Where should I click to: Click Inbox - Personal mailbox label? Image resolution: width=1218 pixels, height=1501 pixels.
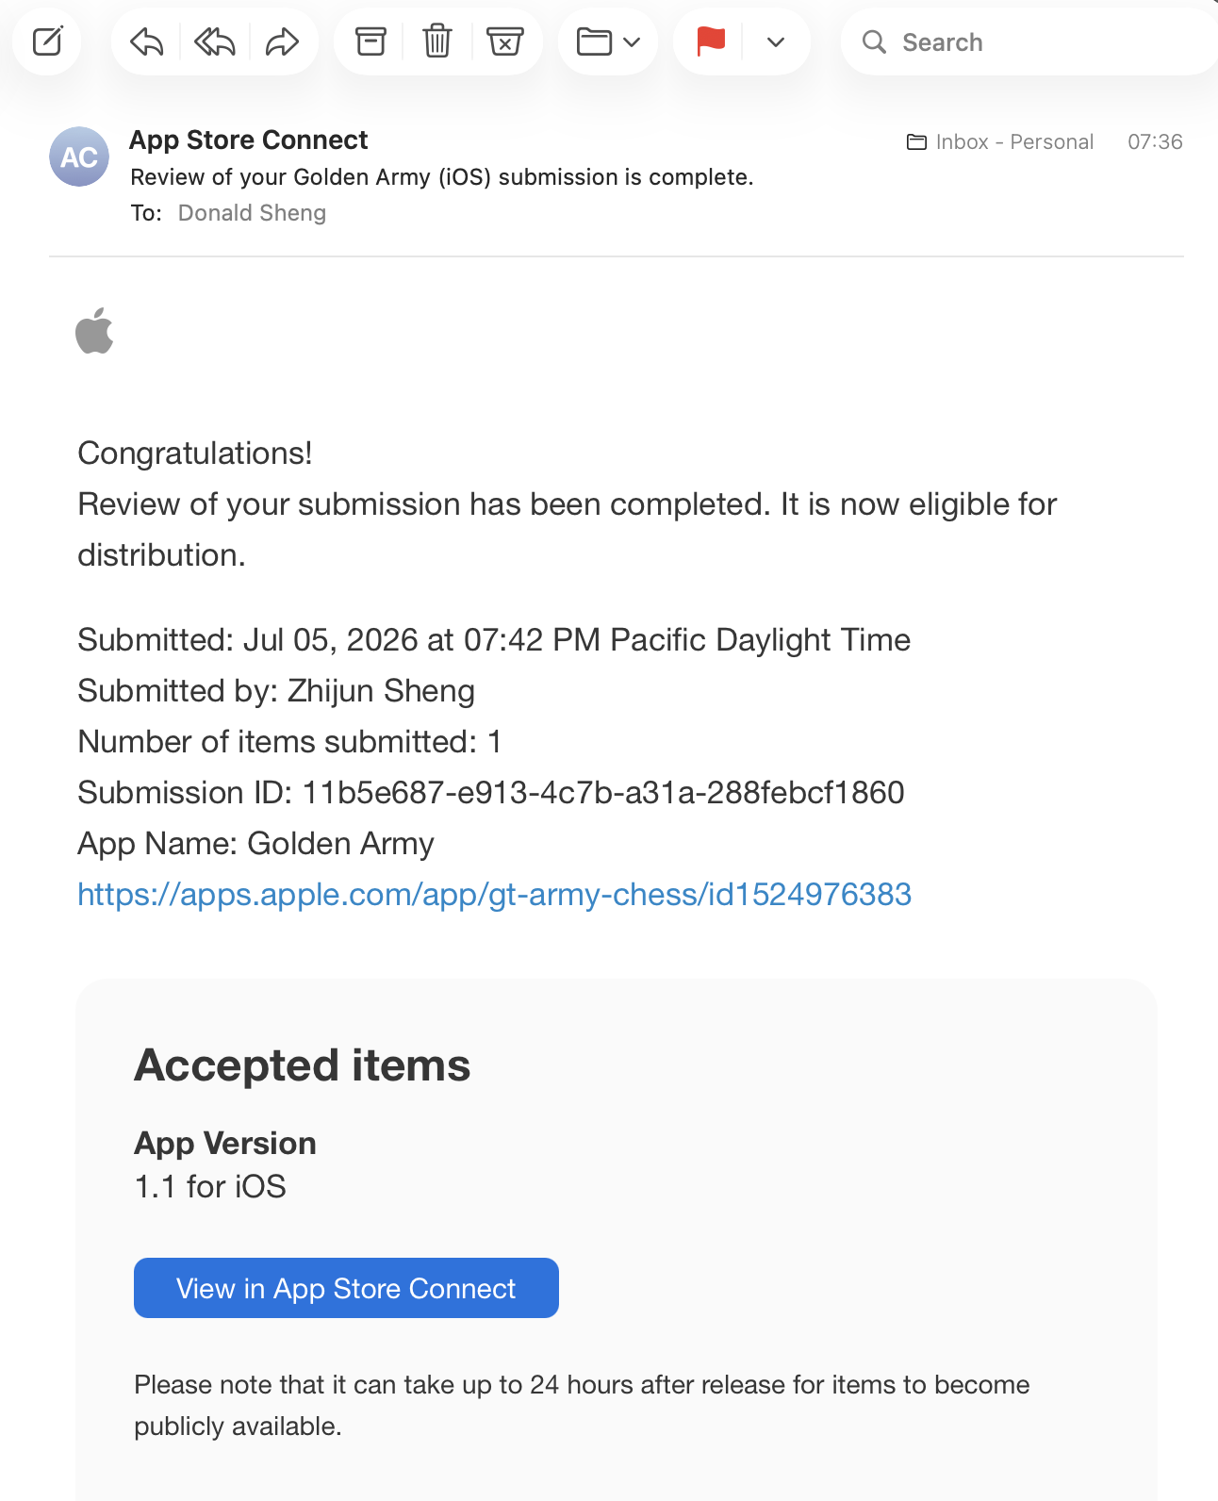pyautogui.click(x=1014, y=141)
